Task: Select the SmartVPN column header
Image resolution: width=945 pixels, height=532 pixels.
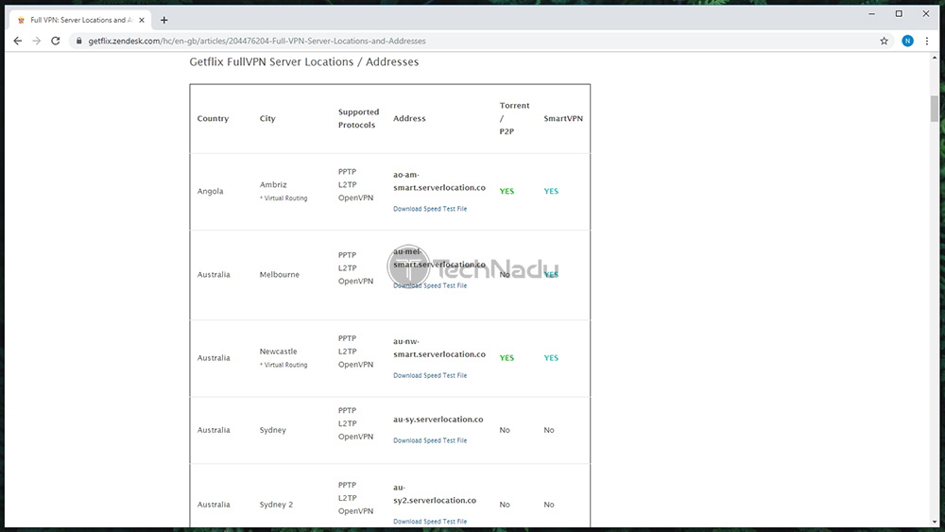Action: point(563,119)
